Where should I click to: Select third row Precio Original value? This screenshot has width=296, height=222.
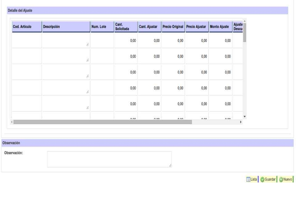(173, 72)
